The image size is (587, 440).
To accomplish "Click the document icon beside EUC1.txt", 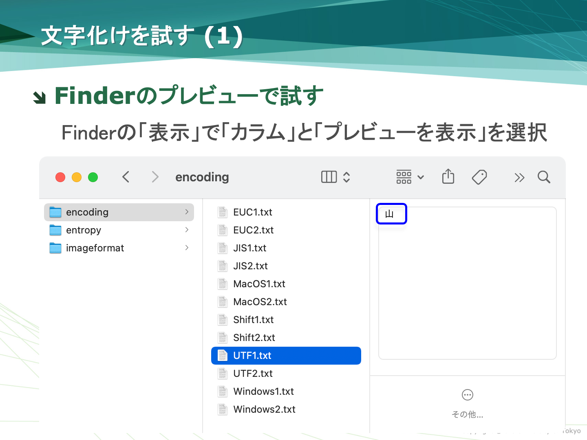I will [x=223, y=212].
